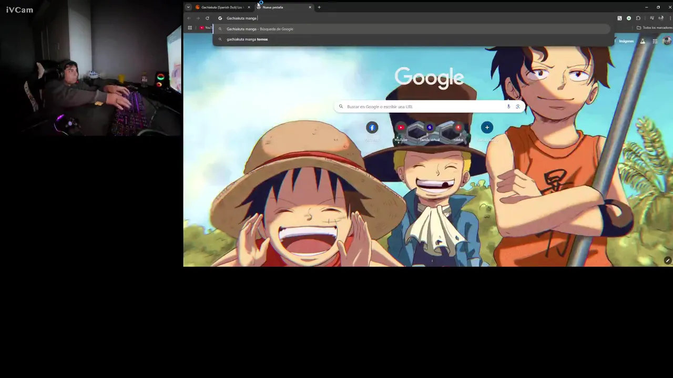The image size is (673, 378).
Task: Open the Extensions puzzle menu
Action: click(638, 18)
